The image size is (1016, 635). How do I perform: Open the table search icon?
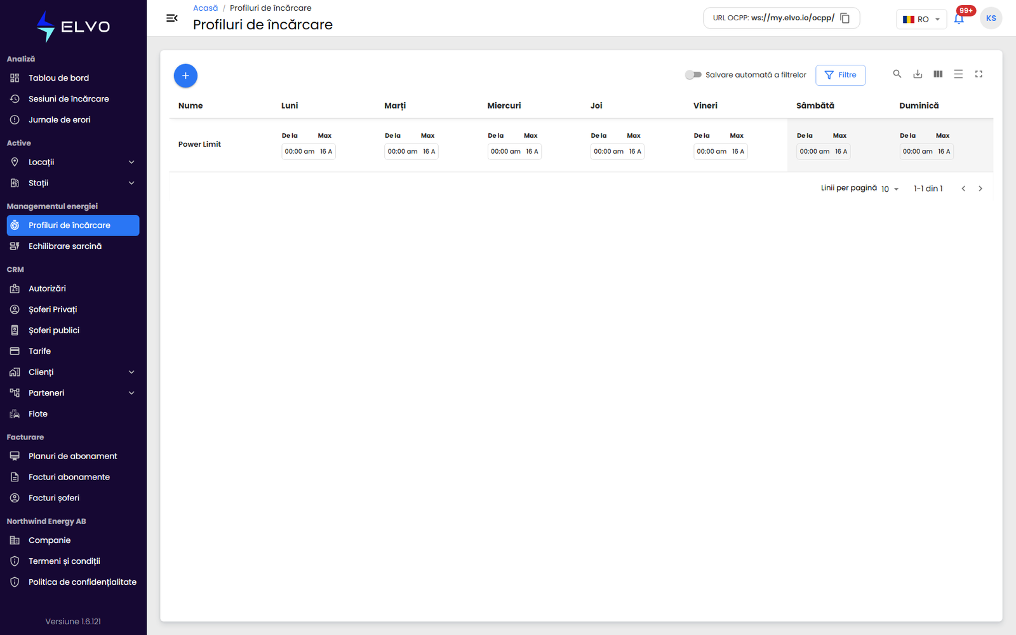point(897,74)
